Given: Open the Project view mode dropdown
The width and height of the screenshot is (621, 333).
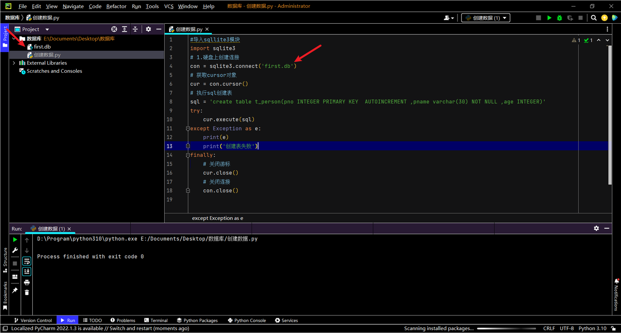Looking at the screenshot, I should click(46, 29).
